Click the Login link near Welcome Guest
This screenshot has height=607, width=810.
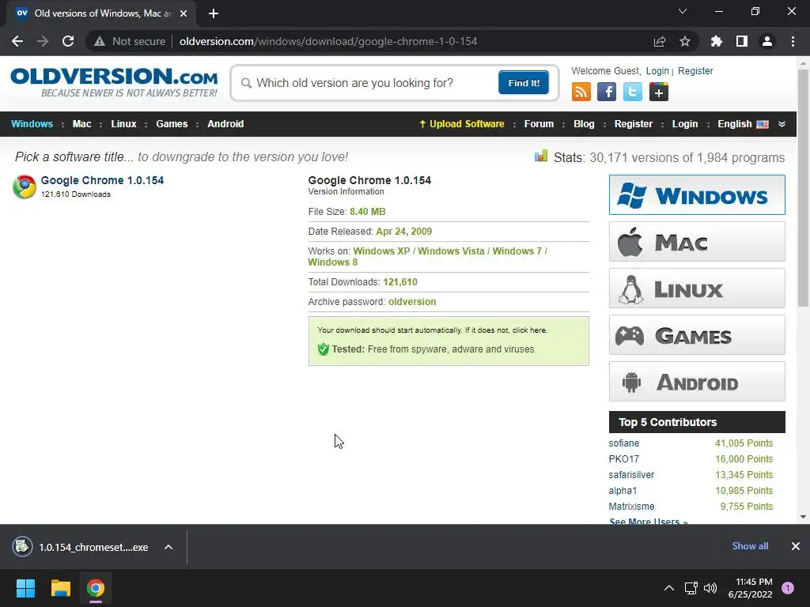pos(657,70)
